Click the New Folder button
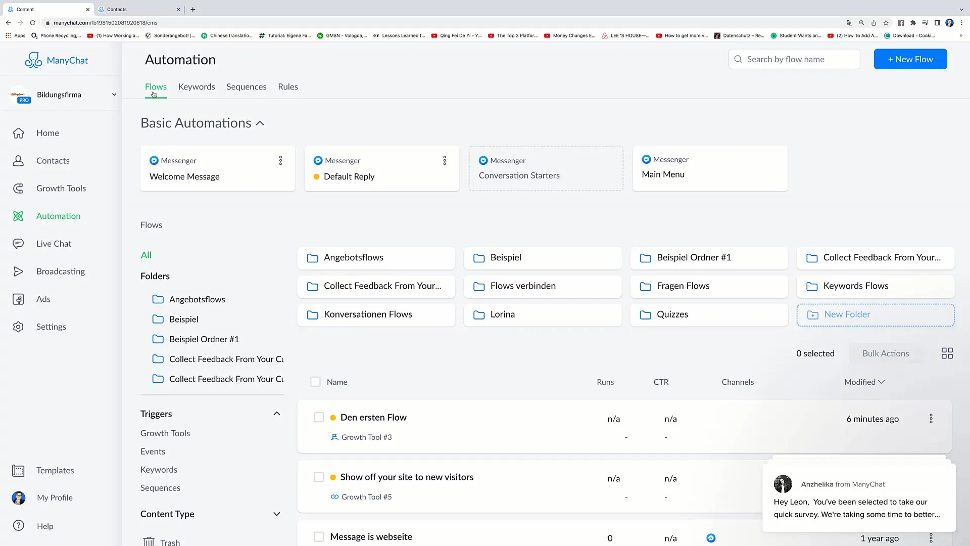The height and width of the screenshot is (546, 970). [876, 314]
